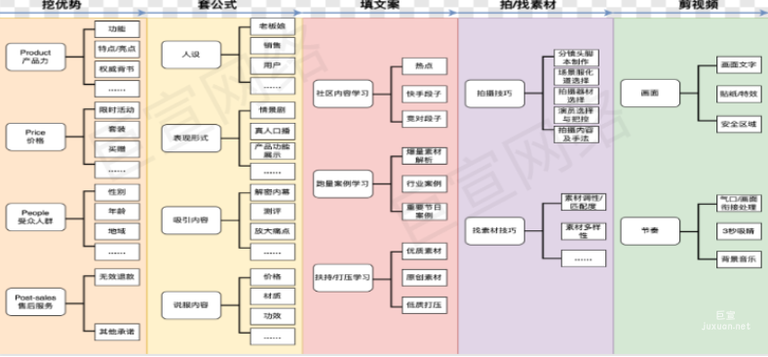Click the 人设 node
Screen dimensions: 768x357
(191, 55)
